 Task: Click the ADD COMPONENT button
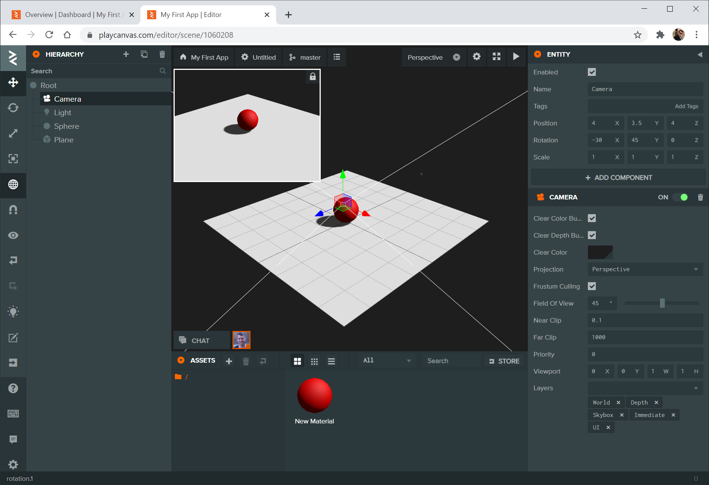pyautogui.click(x=618, y=177)
